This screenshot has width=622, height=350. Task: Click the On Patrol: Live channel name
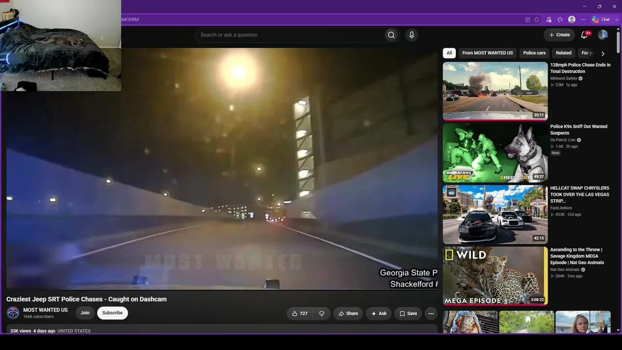[x=563, y=140]
